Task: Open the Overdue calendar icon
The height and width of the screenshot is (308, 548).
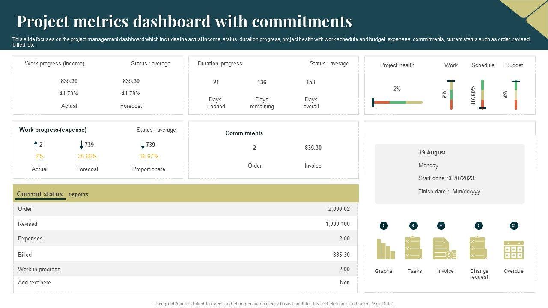Action: 513,250
